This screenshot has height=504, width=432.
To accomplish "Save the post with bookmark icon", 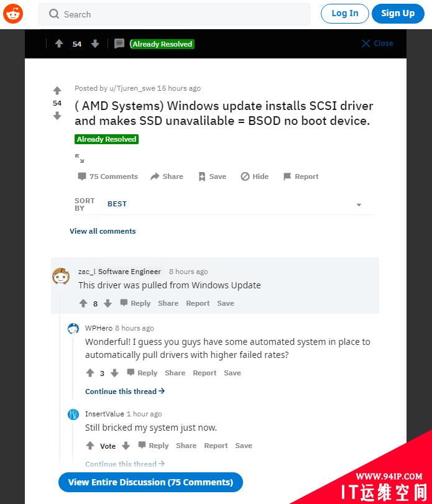I will pyautogui.click(x=212, y=176).
